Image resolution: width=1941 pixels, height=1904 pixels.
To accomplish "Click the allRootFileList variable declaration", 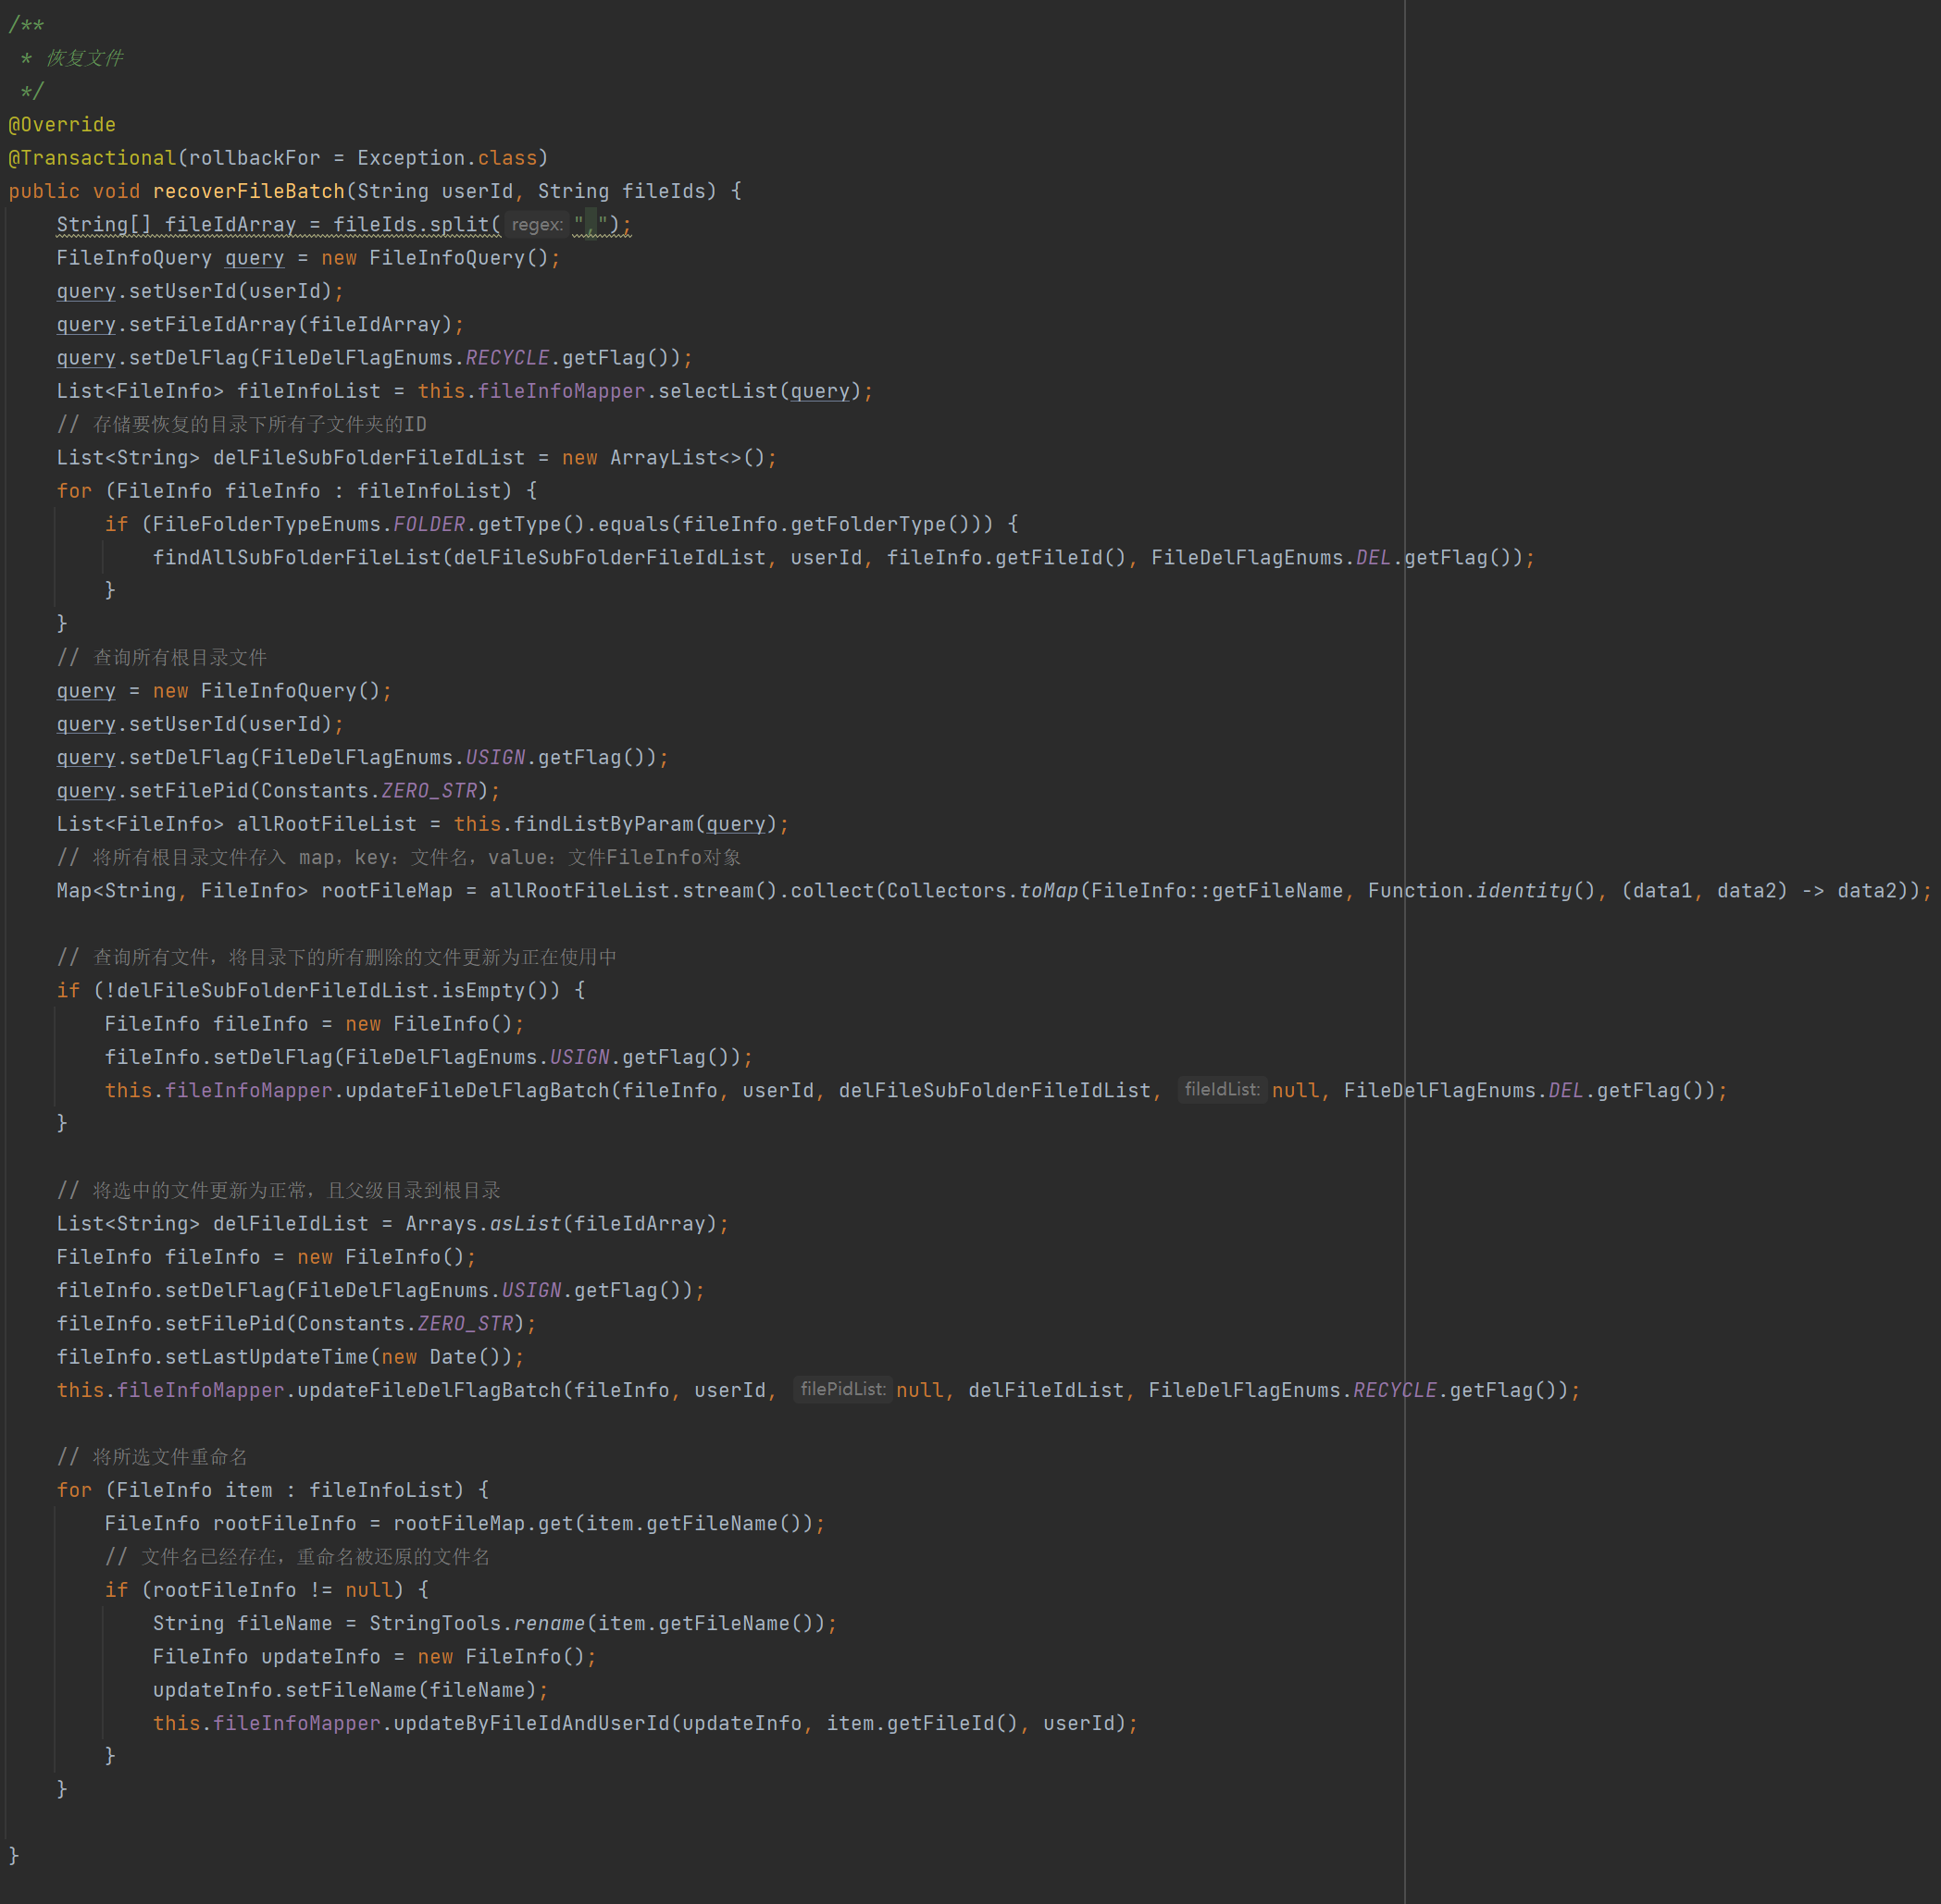I will click(326, 824).
